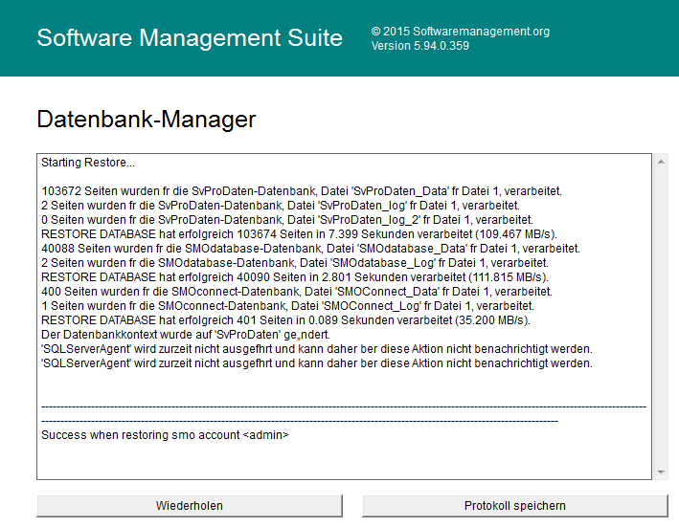The image size is (679, 527).
Task: Click the 'SMOConnect_Log' log entry line
Action: pyautogui.click(x=274, y=306)
